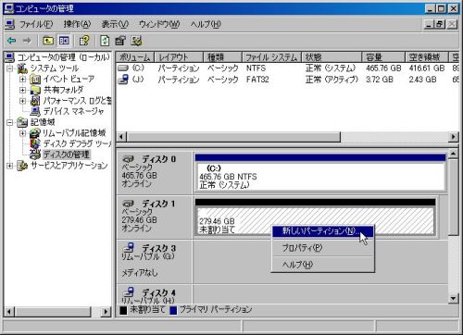Image resolution: width=463 pixels, height=335 pixels.
Task: Click the 416.61 GB free space cell
Action: (427, 68)
